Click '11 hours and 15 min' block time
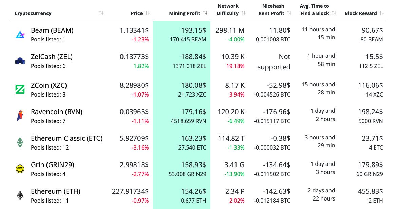Screen dimensions: 396x209 coord(318,33)
